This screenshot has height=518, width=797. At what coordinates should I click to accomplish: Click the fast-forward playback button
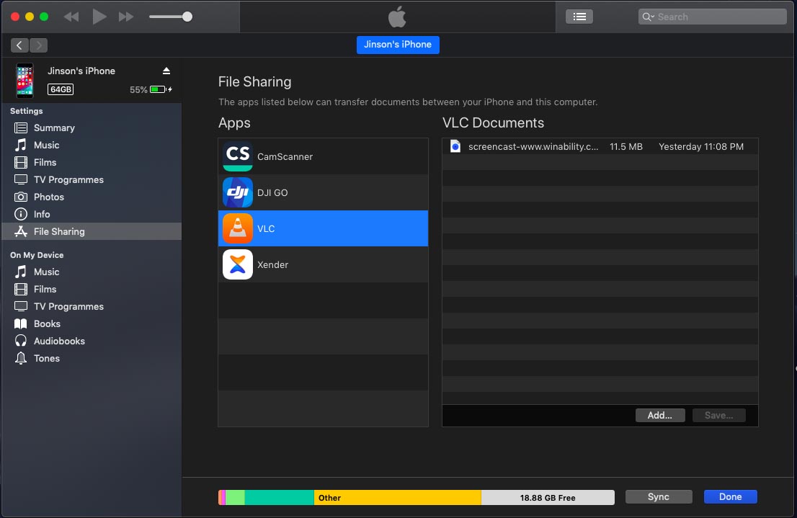coord(126,17)
